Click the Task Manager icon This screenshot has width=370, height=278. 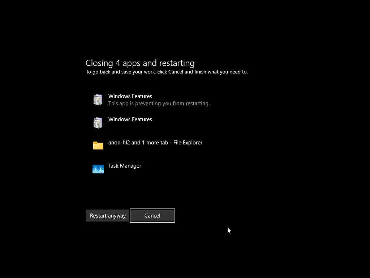pos(98,169)
